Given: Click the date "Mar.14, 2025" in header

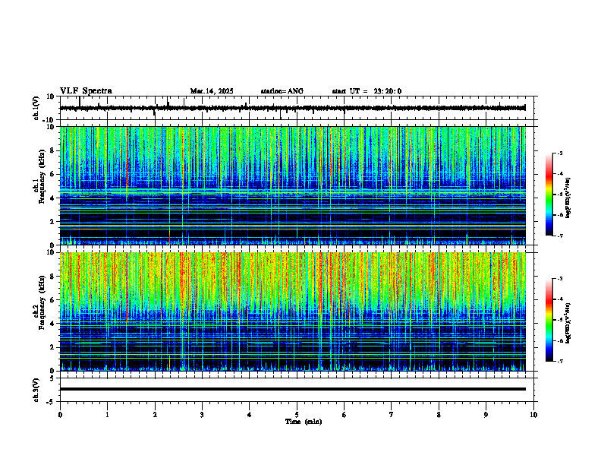Looking at the screenshot, I should pyautogui.click(x=212, y=91).
